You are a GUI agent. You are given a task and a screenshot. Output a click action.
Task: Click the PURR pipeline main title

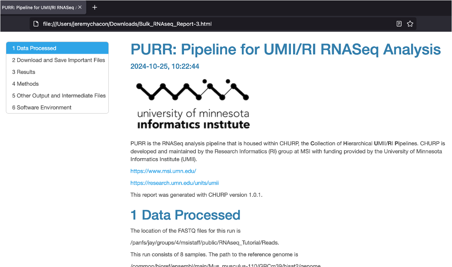(x=286, y=49)
